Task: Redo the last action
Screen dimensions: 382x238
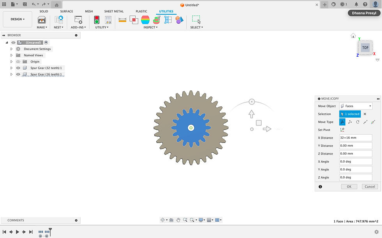Action: [44, 4]
